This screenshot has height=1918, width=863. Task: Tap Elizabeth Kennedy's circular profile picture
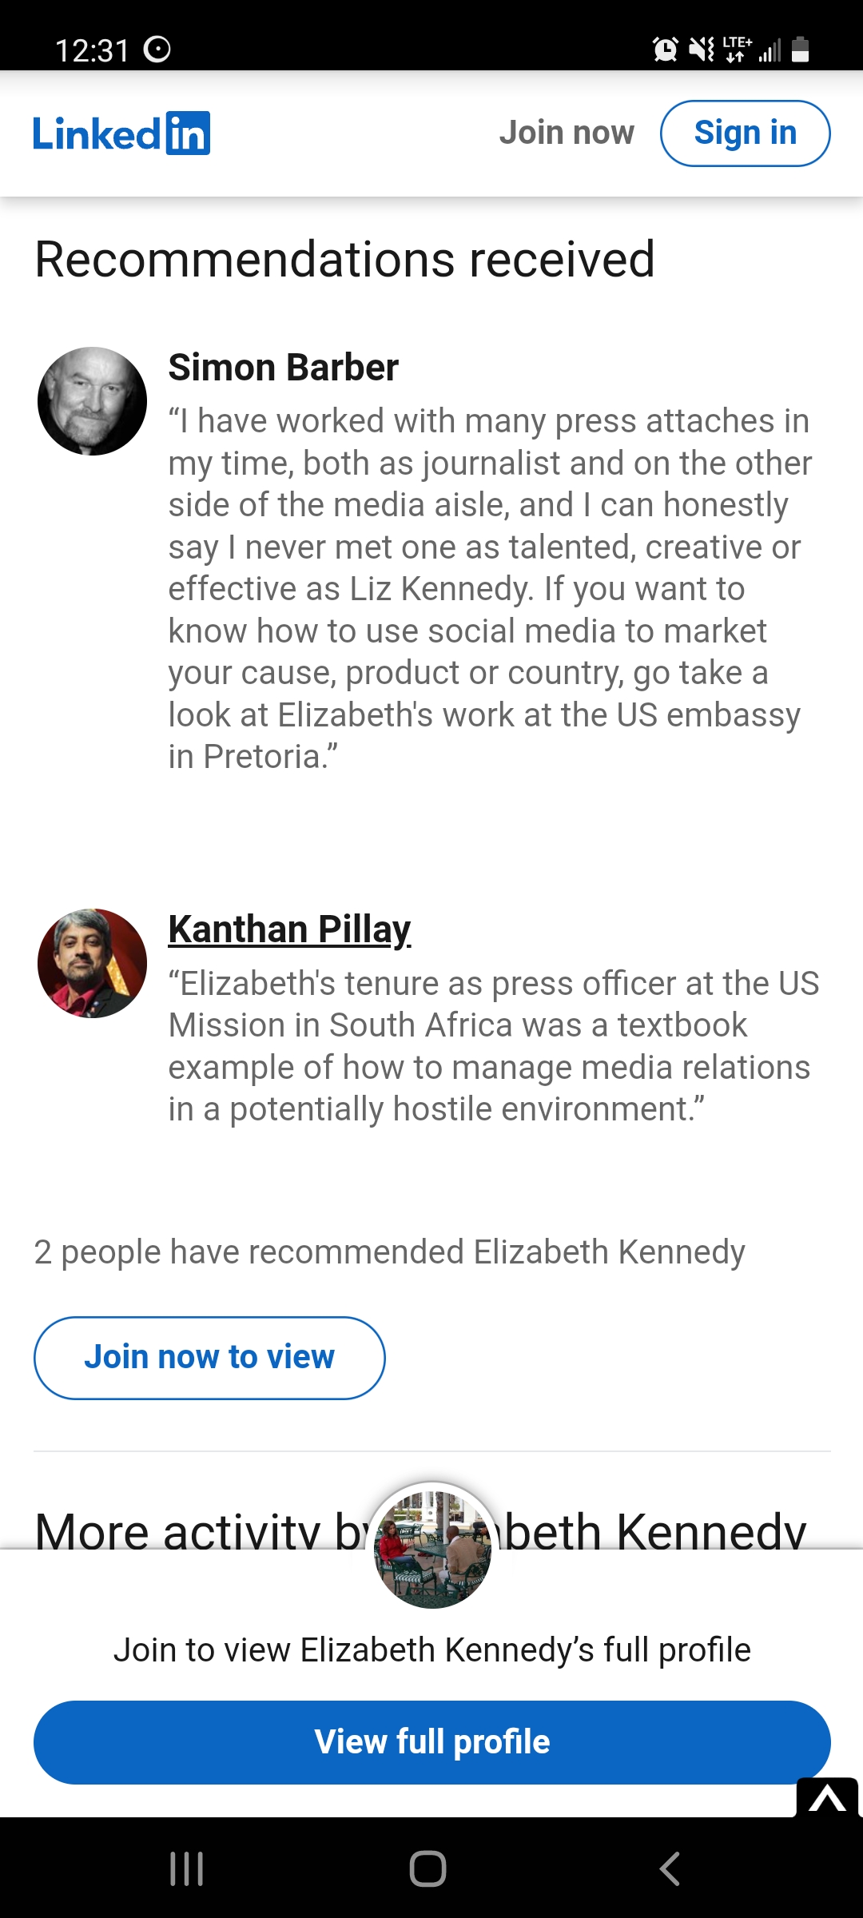click(432, 1549)
